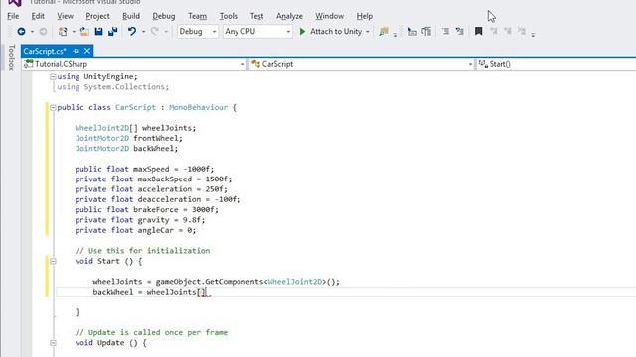Click the green Attach to Unity play arrow

302,31
